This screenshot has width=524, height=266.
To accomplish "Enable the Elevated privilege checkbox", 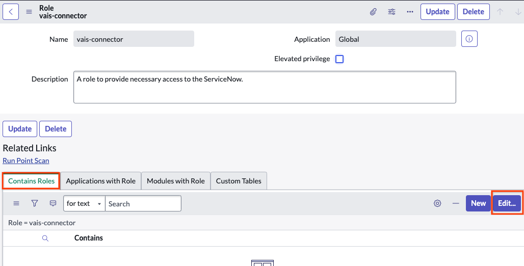I will [x=339, y=59].
